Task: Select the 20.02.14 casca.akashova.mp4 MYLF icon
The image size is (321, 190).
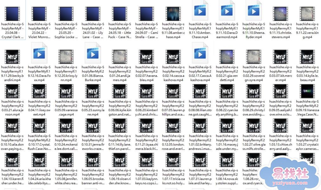Action: 173,57
